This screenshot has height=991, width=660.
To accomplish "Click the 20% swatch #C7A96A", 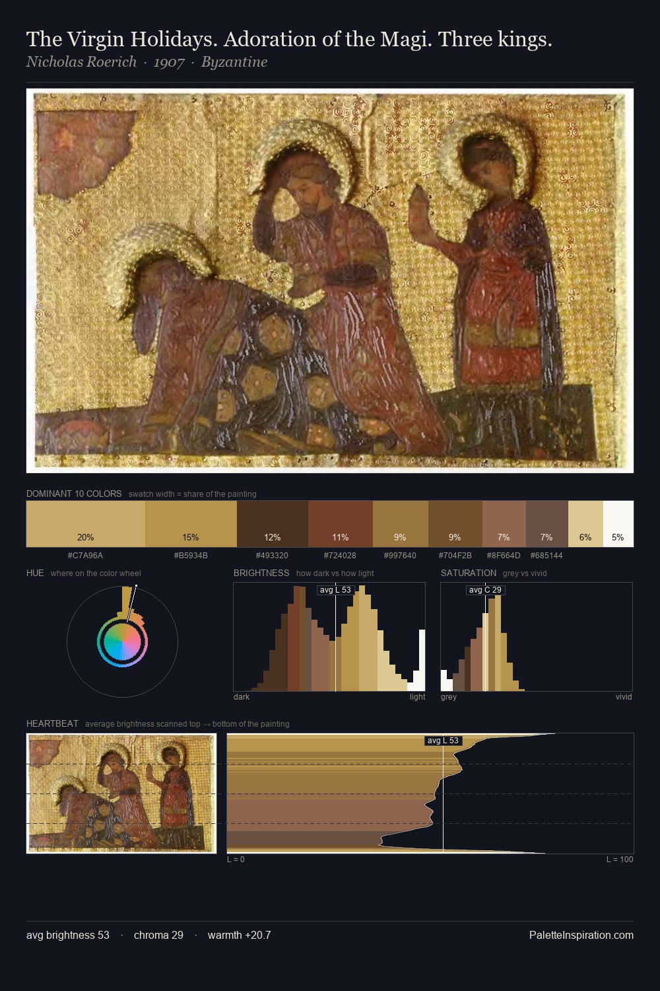I will 86,524.
